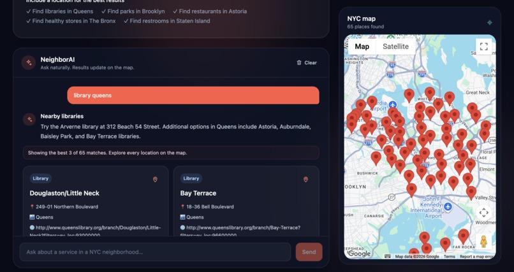Open the map keyboard shortcuts icon

coord(387,256)
